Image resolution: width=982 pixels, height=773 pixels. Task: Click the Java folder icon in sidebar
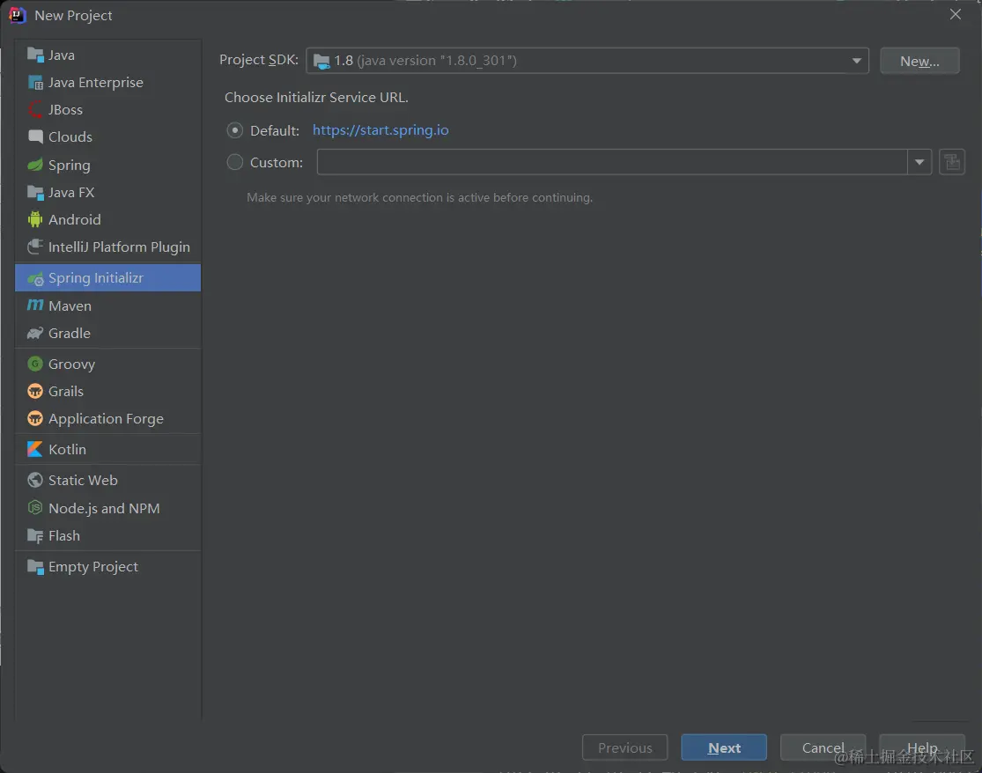(x=35, y=55)
